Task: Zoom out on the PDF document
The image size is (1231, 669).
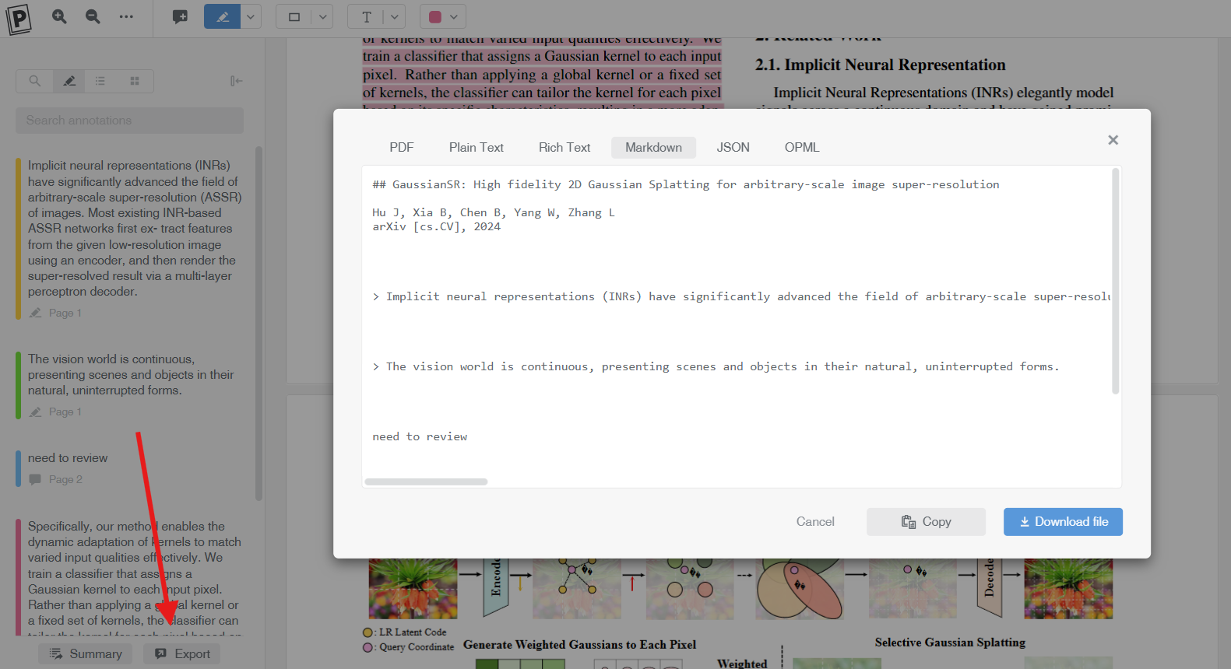Action: click(x=93, y=16)
